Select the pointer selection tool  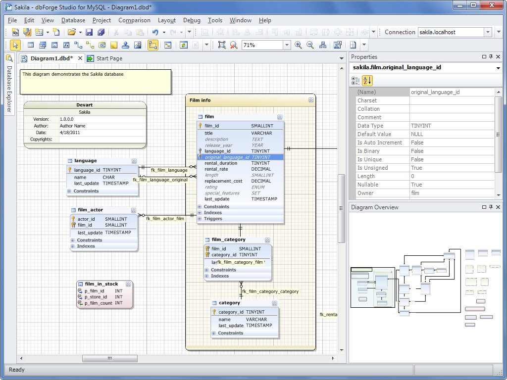(15, 45)
